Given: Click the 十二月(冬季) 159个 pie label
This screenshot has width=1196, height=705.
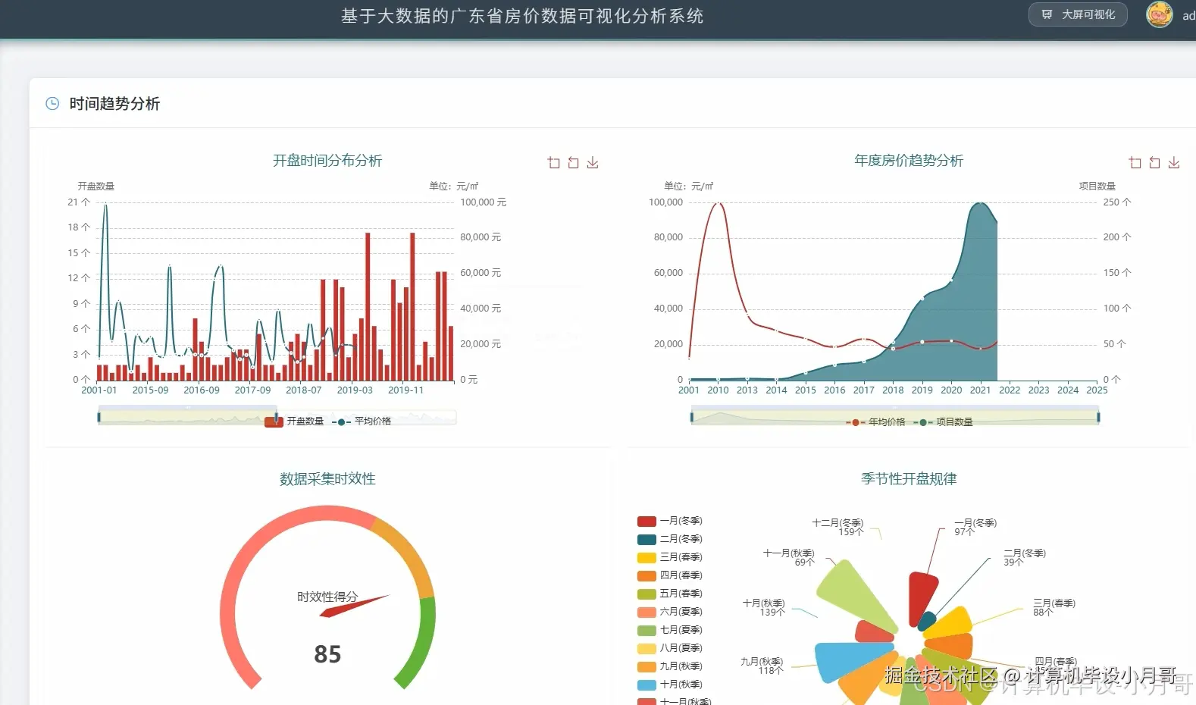Looking at the screenshot, I should point(838,528).
